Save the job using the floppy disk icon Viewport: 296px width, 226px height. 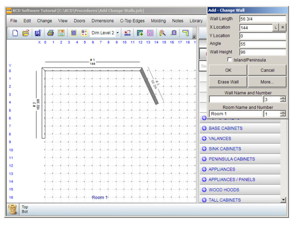pyautogui.click(x=38, y=33)
